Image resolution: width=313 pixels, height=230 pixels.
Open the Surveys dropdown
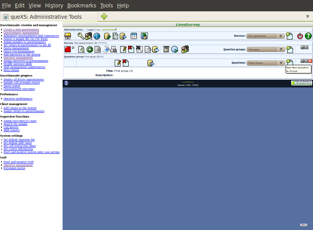(x=266, y=36)
